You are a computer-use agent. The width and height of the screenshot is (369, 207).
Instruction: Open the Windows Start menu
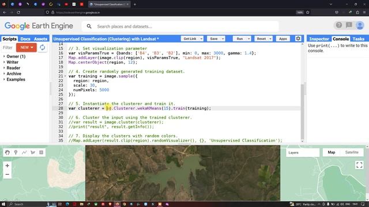click(3, 204)
